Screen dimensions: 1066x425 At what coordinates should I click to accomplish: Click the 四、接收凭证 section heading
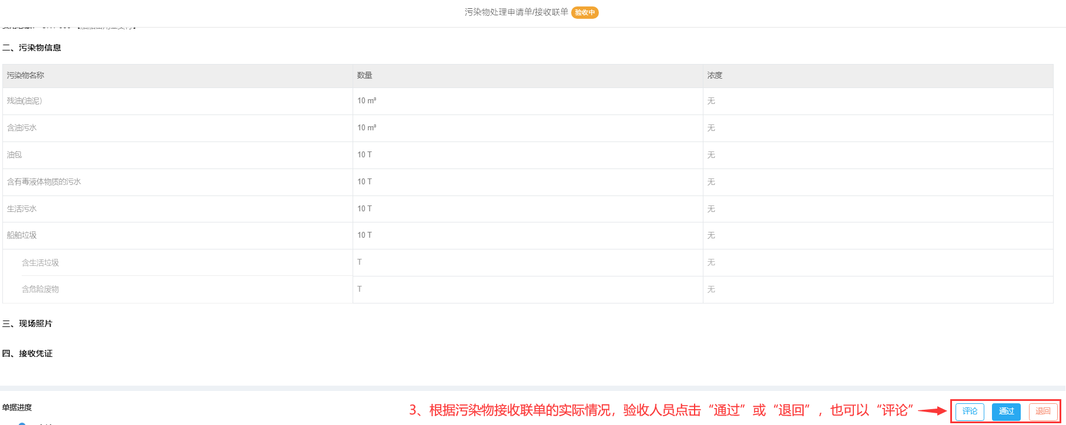(x=27, y=353)
